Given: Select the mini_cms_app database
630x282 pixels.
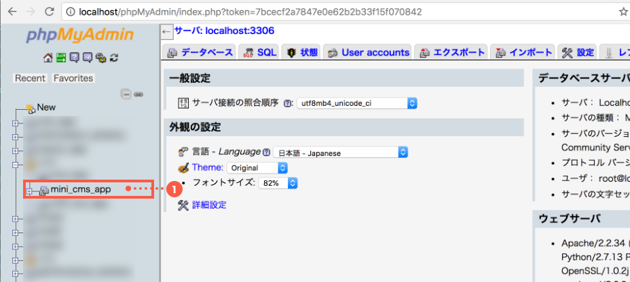Looking at the screenshot, I should pyautogui.click(x=80, y=190).
